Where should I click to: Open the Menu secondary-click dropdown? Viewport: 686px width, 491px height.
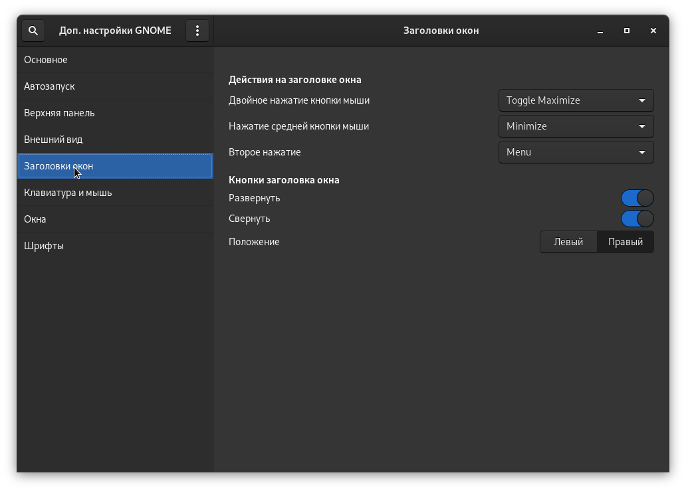[x=576, y=152]
